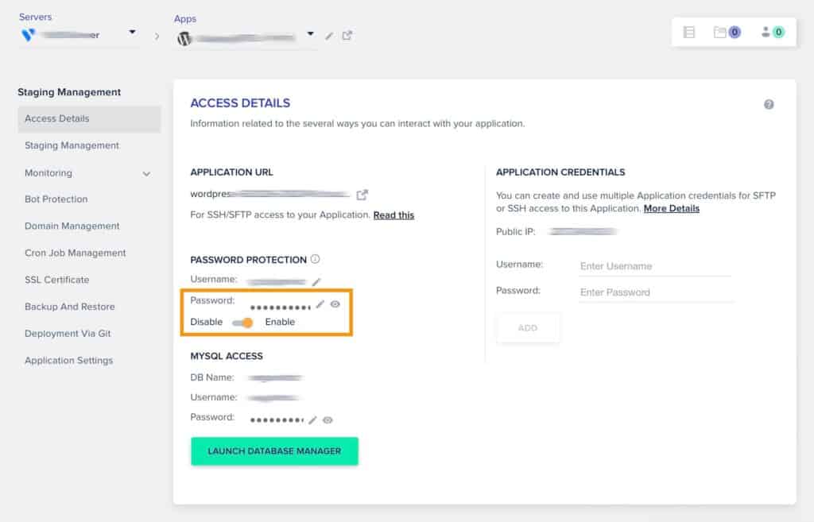Open the Read this link for SSH access

pyautogui.click(x=393, y=215)
